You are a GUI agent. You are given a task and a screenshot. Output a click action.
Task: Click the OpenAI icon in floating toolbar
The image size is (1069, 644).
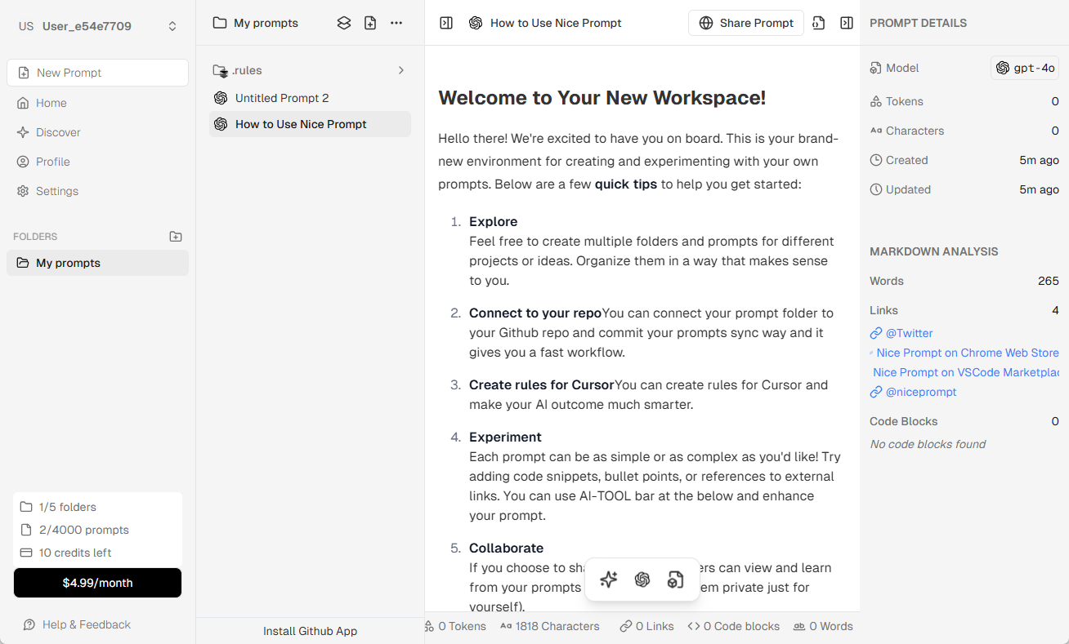click(642, 580)
